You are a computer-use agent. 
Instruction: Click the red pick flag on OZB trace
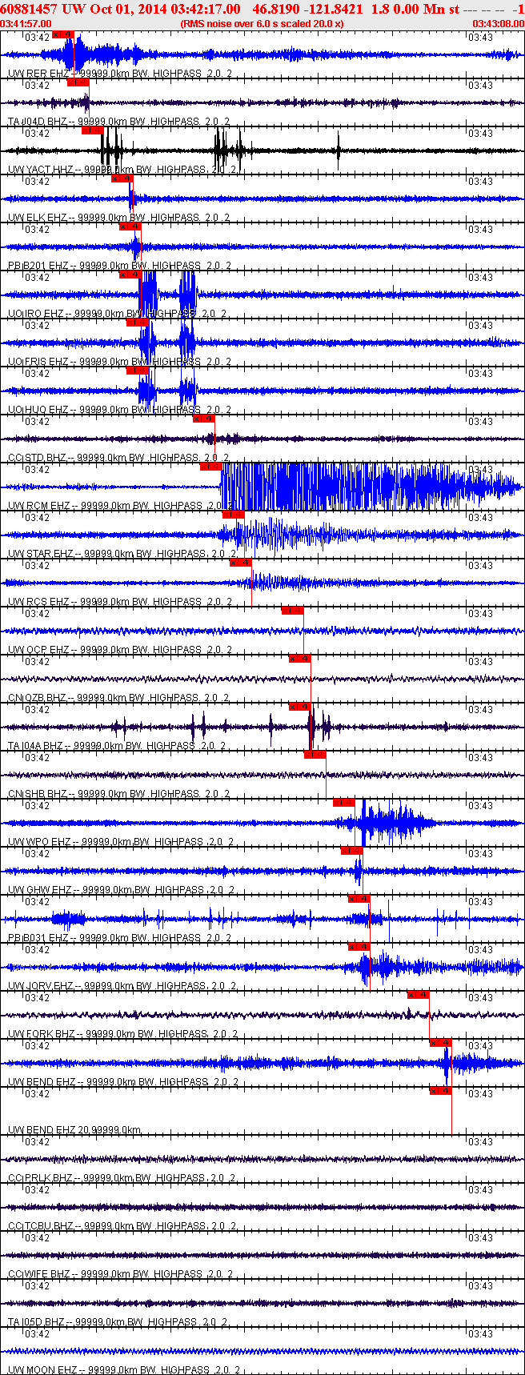[300, 659]
